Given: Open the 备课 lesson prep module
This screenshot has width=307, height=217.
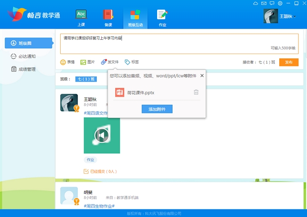Looking at the screenshot, I should pyautogui.click(x=108, y=18).
